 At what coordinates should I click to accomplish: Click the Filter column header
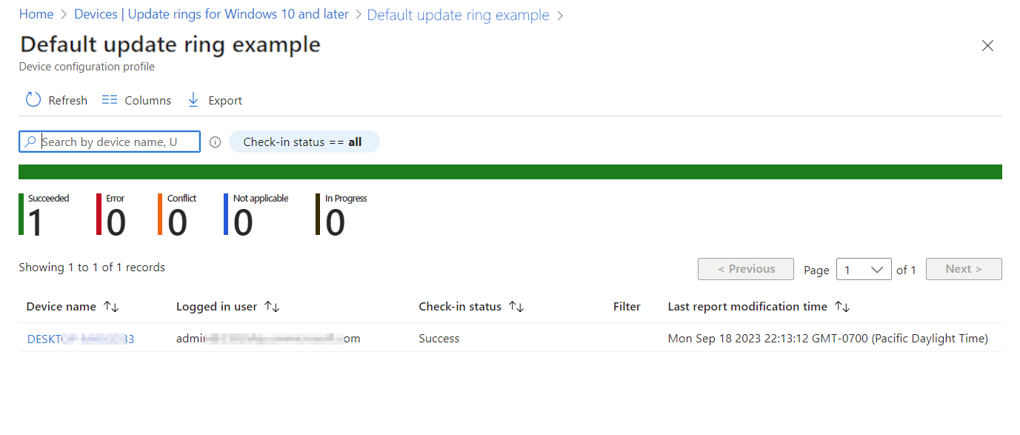point(627,306)
